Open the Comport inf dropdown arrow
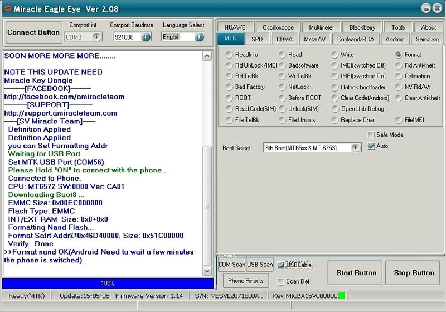 click(x=96, y=37)
